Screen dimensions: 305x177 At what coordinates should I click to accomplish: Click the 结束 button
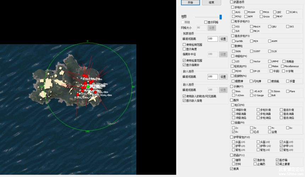(211, 2)
